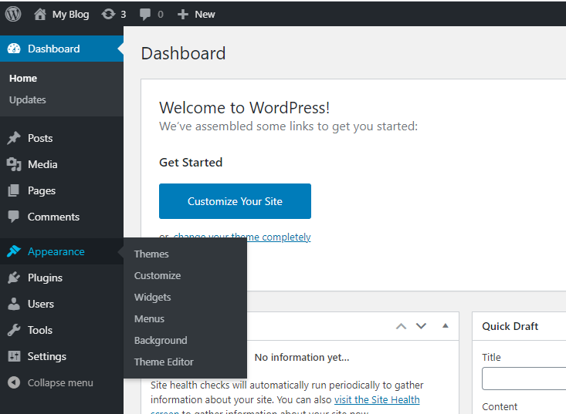The image size is (566, 414).
Task: Open the My Blog home icon
Action: click(x=40, y=14)
